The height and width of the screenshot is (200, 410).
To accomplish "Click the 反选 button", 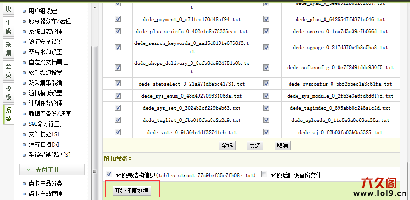I will coord(255,145).
